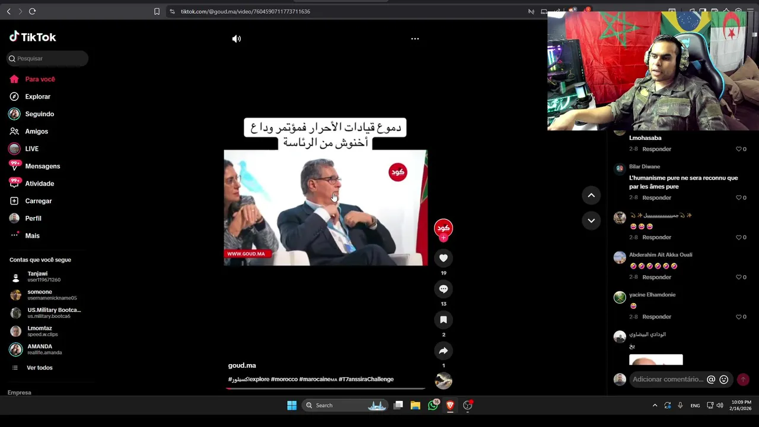
Task: Like yacine Elhamdonie's comment
Action: point(739,317)
